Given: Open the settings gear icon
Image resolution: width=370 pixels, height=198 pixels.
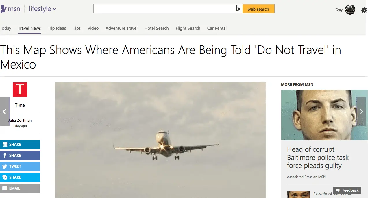Looking at the screenshot, I should click(364, 10).
